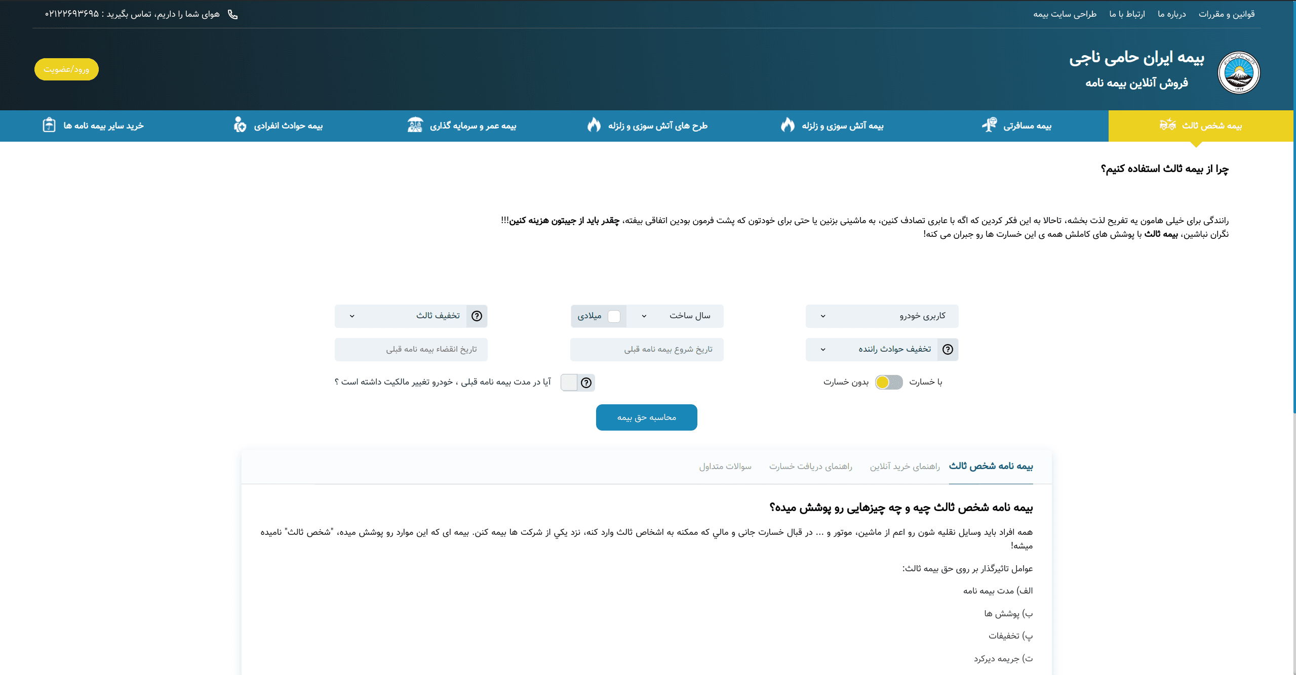Click the phone icon in top bar
This screenshot has height=675, width=1296.
232,14
